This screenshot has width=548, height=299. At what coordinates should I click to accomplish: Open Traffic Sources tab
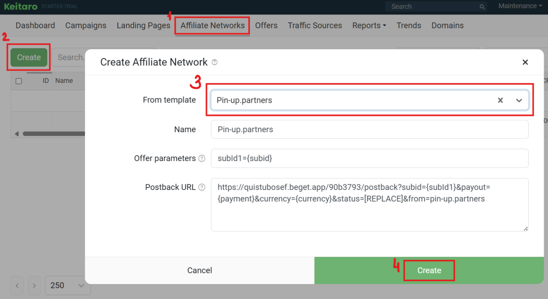point(315,26)
